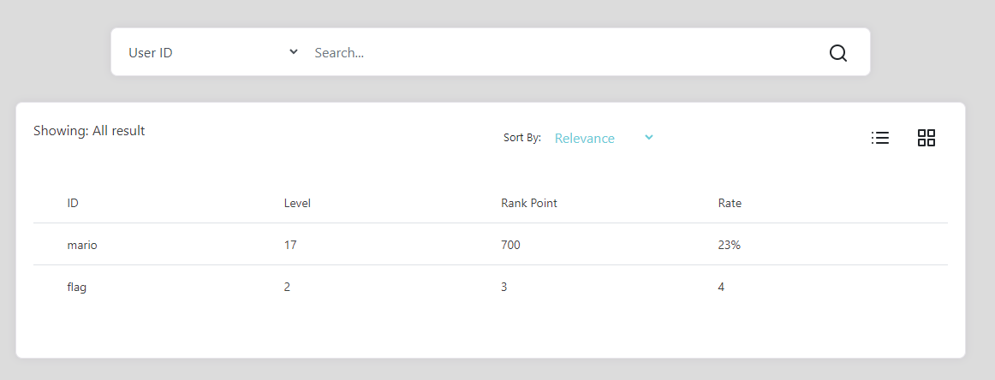995x380 pixels.
Task: Click the Rank Point column header
Action: [x=529, y=204]
